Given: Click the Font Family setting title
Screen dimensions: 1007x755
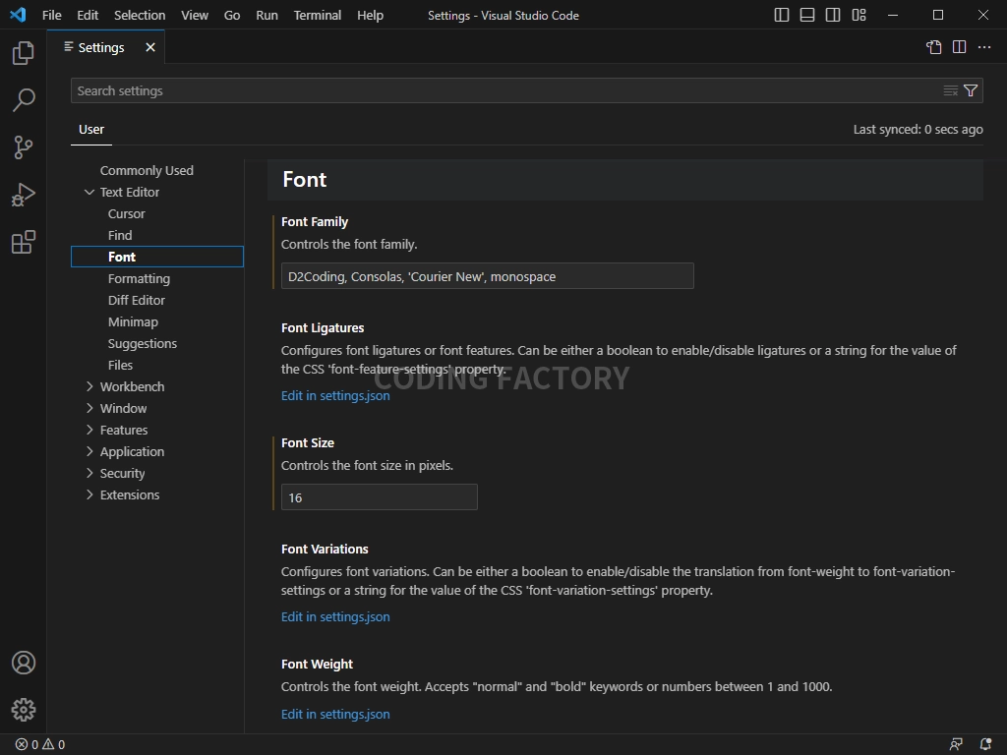Looking at the screenshot, I should pos(315,221).
